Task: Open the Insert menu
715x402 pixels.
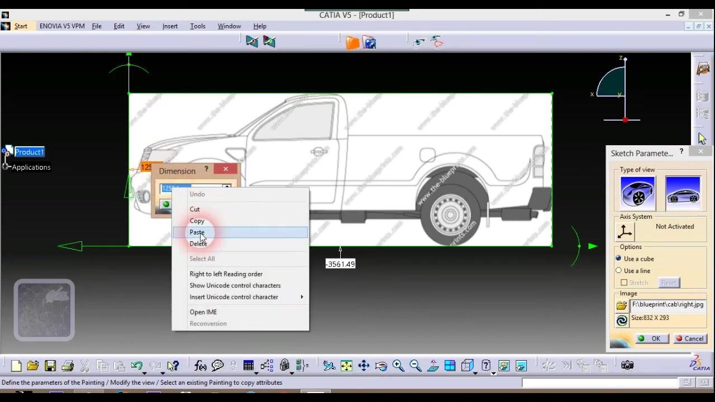Action: tap(170, 26)
